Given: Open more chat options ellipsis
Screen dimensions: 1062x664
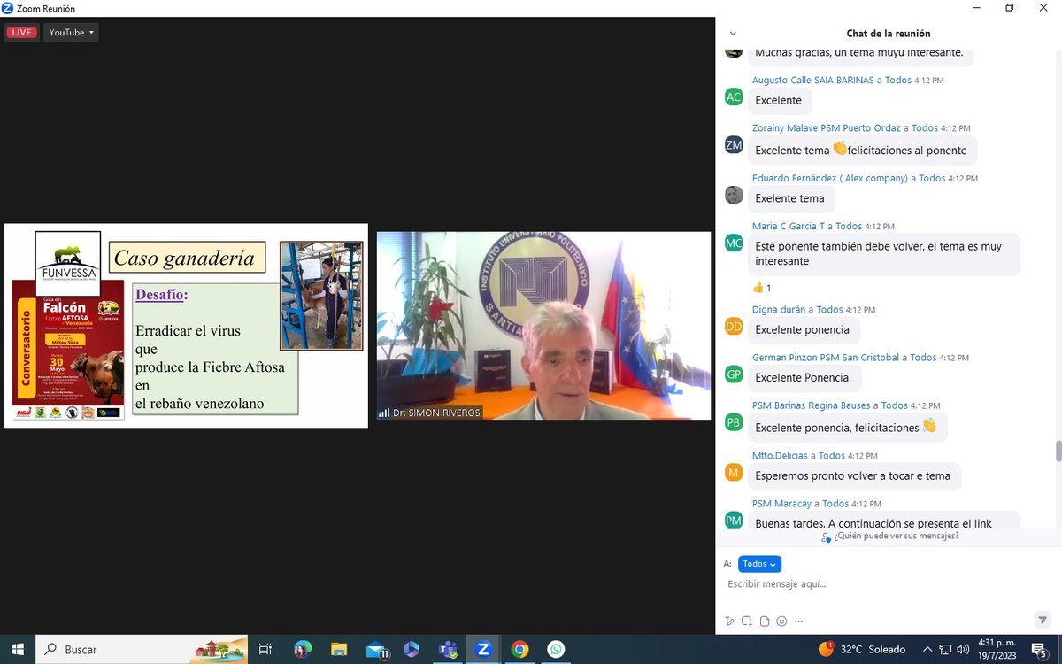Looking at the screenshot, I should (x=797, y=621).
